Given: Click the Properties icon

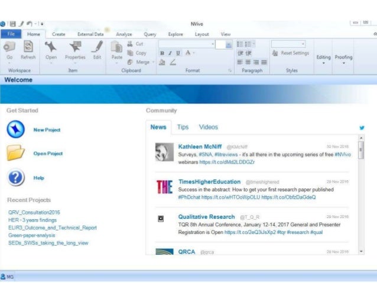Looking at the screenshot, I should 75,47.
